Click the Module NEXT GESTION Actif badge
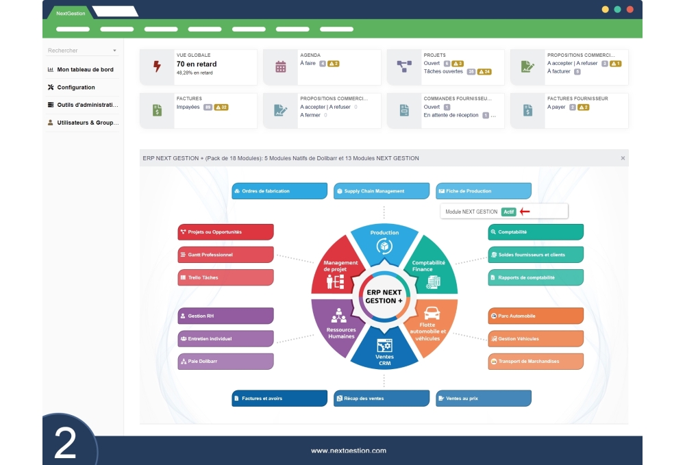This screenshot has width=685, height=465. click(x=509, y=212)
